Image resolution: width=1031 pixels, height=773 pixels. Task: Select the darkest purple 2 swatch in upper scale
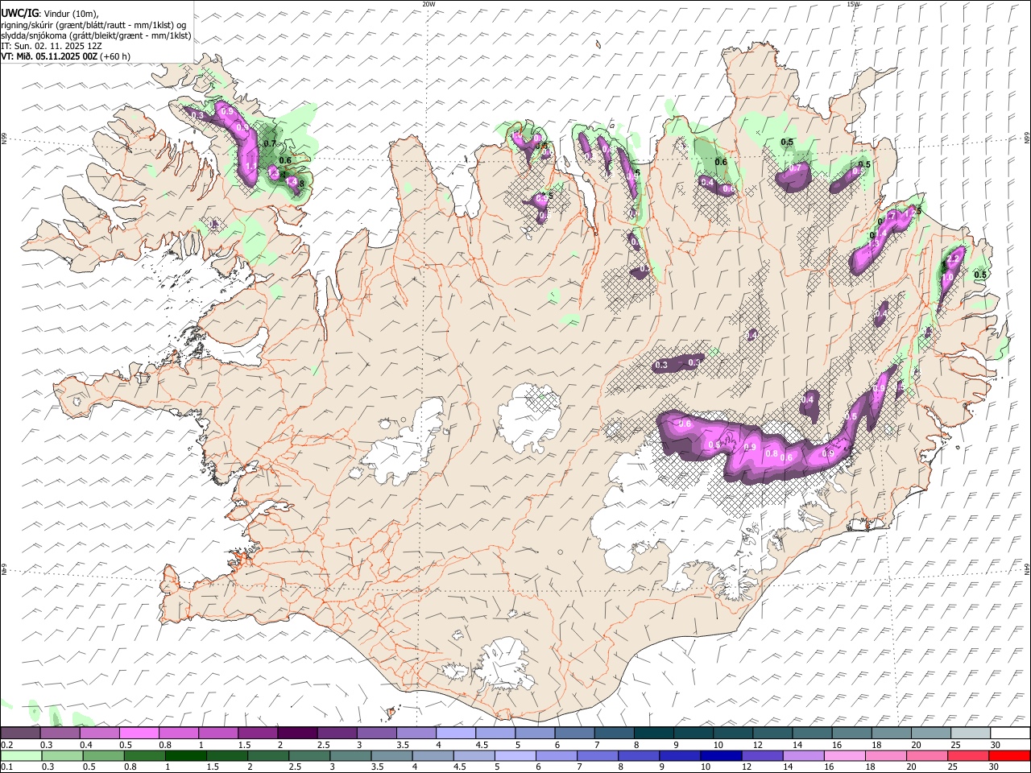[x=297, y=734]
